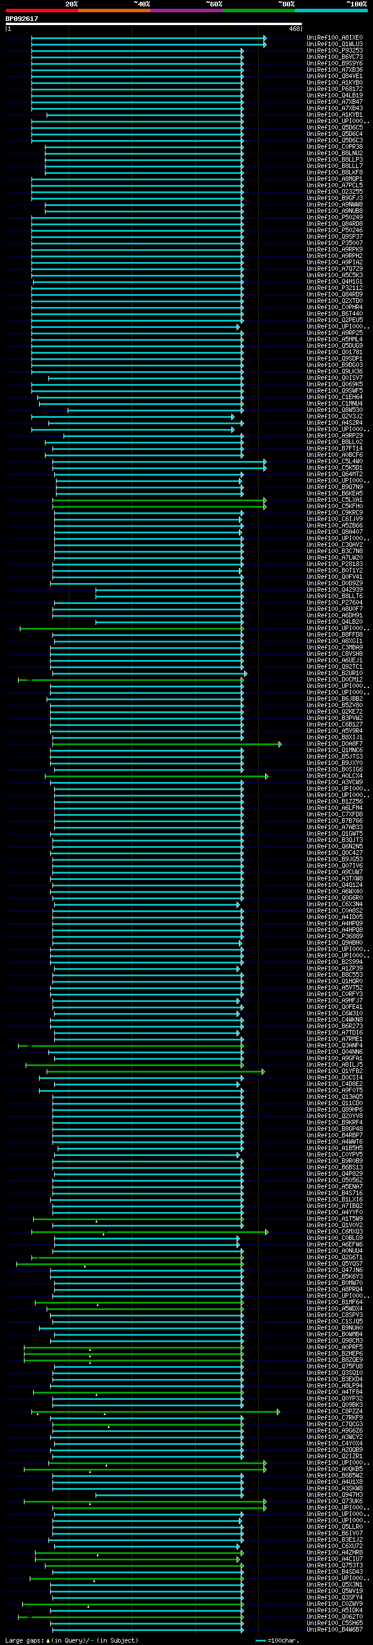Choose the UniRef100_A7XB47 entry

335,102
